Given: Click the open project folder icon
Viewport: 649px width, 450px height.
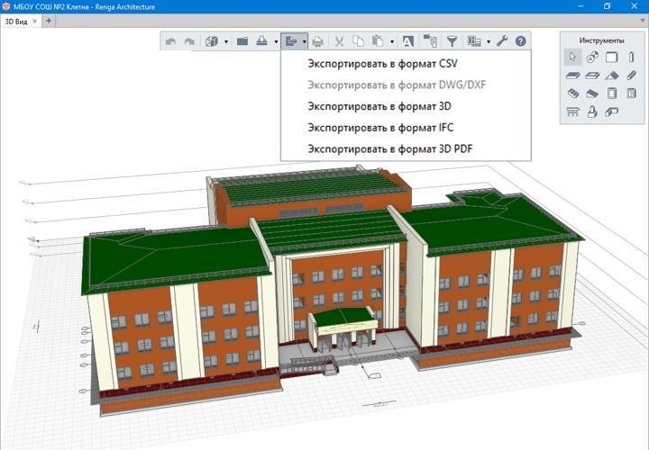Looking at the screenshot, I should (242, 40).
